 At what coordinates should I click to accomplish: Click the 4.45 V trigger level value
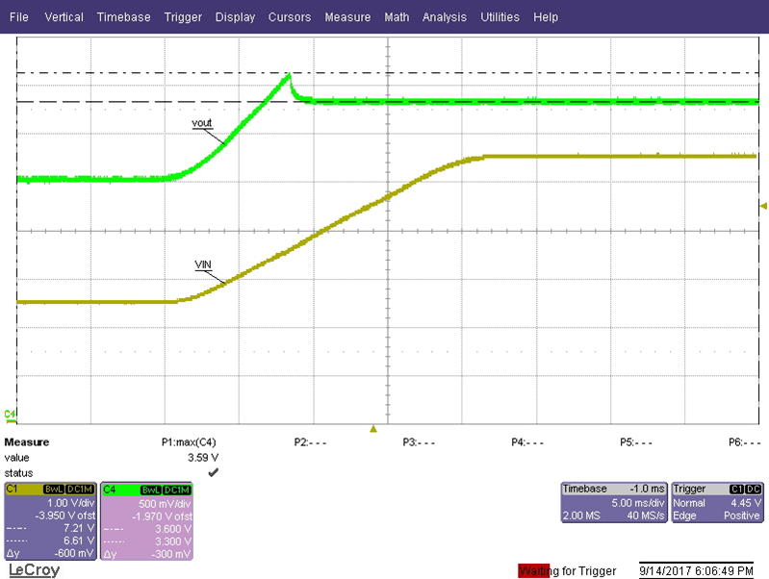746,503
